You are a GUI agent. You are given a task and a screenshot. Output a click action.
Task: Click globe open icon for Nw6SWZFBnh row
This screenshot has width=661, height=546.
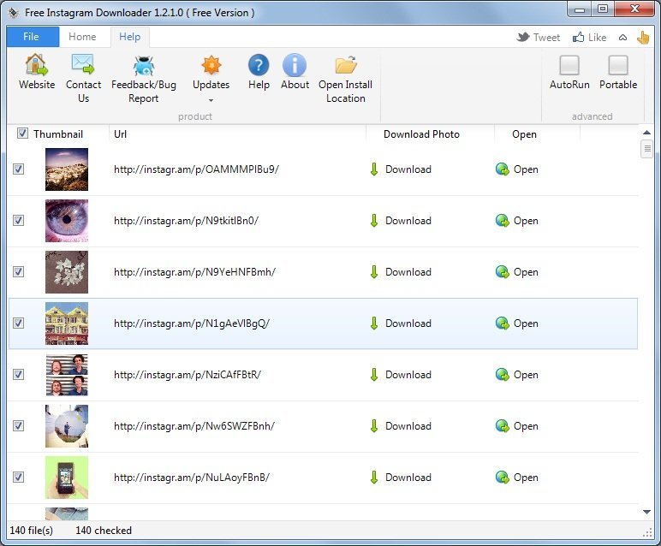tap(502, 426)
